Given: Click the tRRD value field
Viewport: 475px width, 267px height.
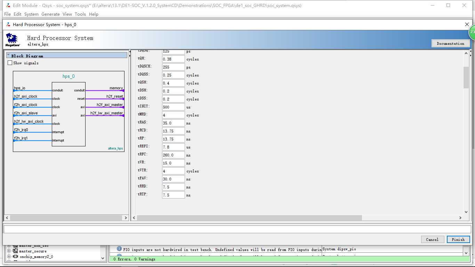Looking at the screenshot, I should pyautogui.click(x=173, y=187).
